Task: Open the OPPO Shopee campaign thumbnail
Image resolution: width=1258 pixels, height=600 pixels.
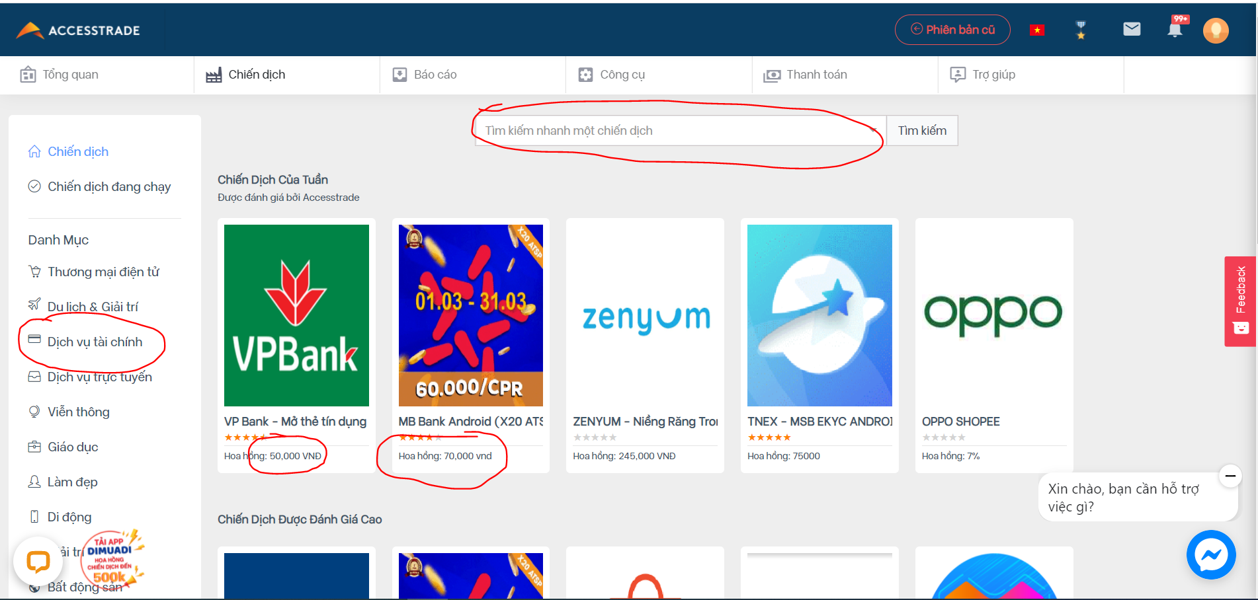Action: 994,315
